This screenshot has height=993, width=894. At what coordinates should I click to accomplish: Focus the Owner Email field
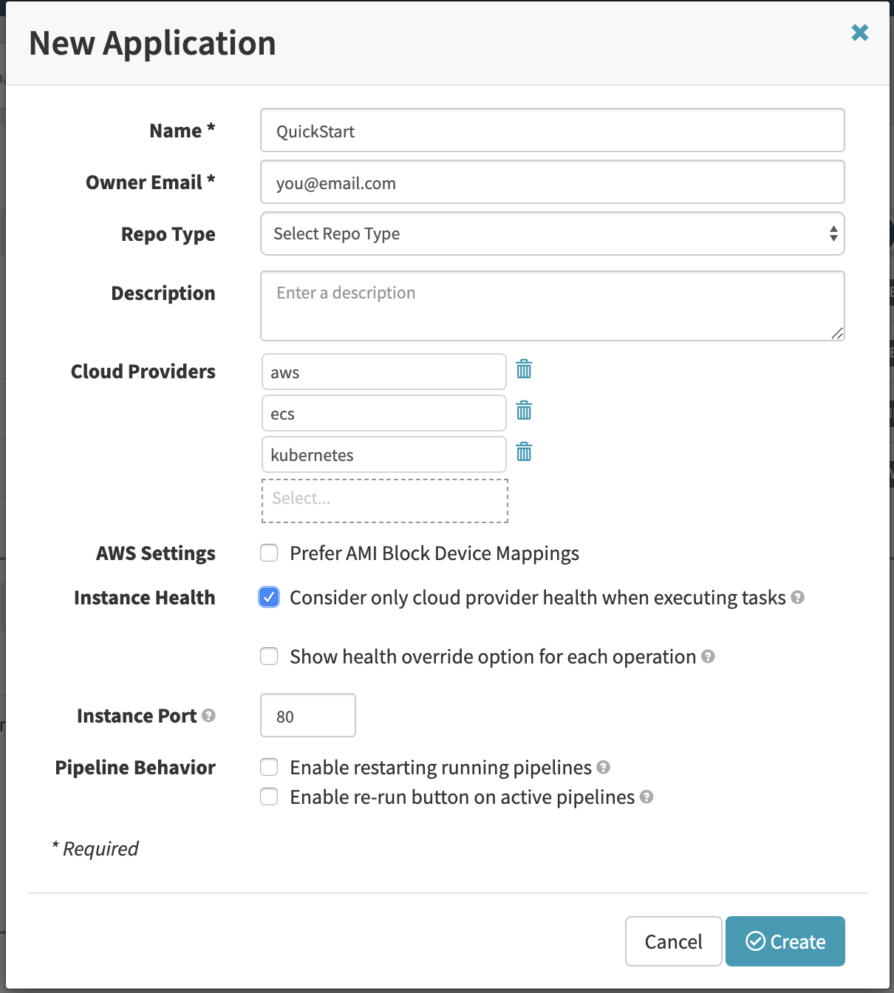(x=552, y=182)
